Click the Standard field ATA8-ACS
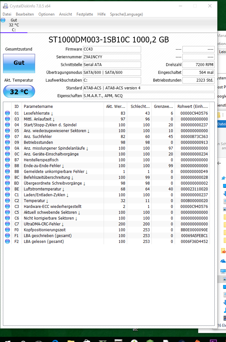 tap(149, 88)
